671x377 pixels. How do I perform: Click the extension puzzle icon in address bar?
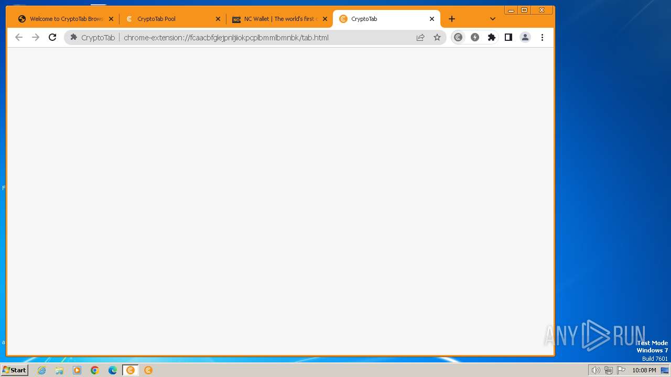pos(74,37)
